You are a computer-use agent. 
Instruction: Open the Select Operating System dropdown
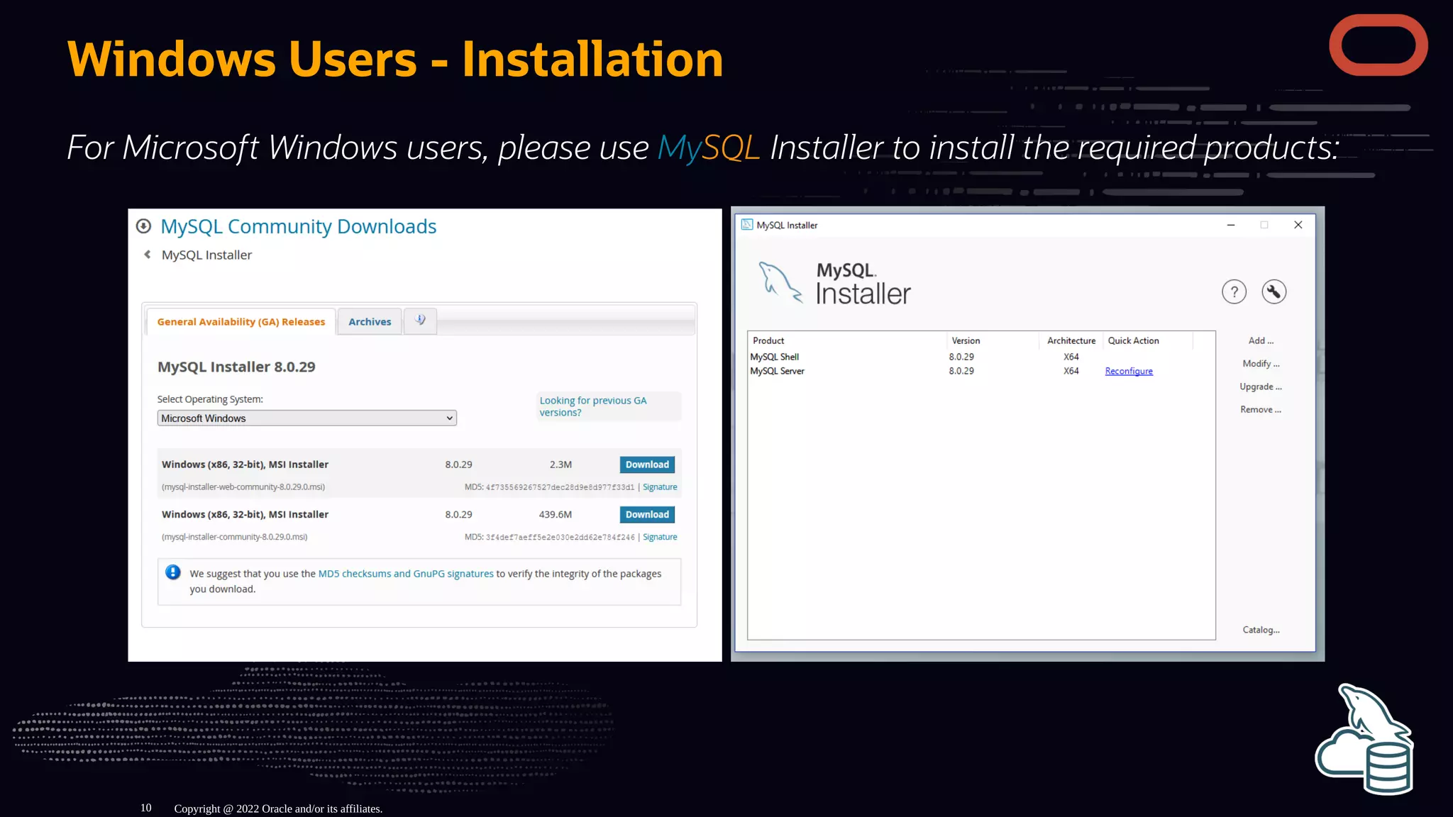pos(307,418)
